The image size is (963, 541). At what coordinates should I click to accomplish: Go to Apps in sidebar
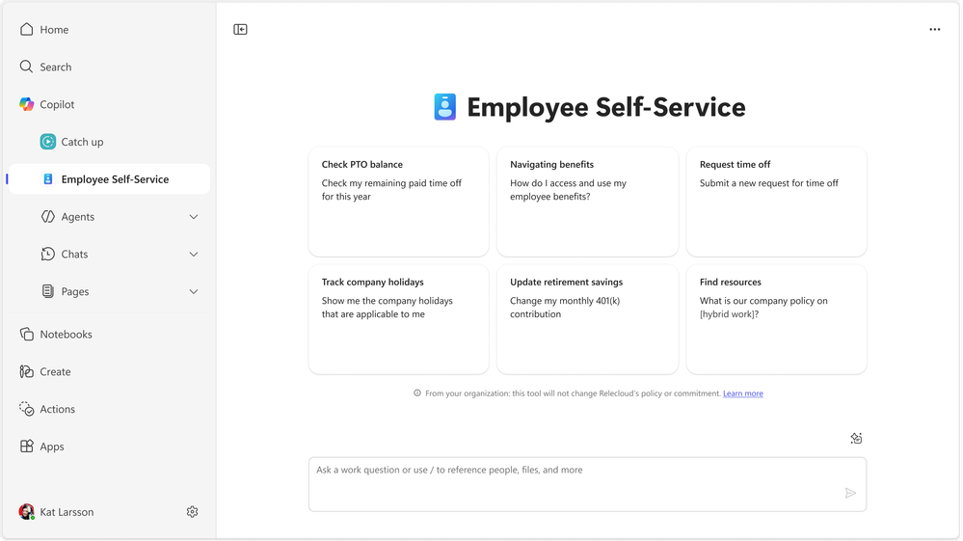[51, 446]
